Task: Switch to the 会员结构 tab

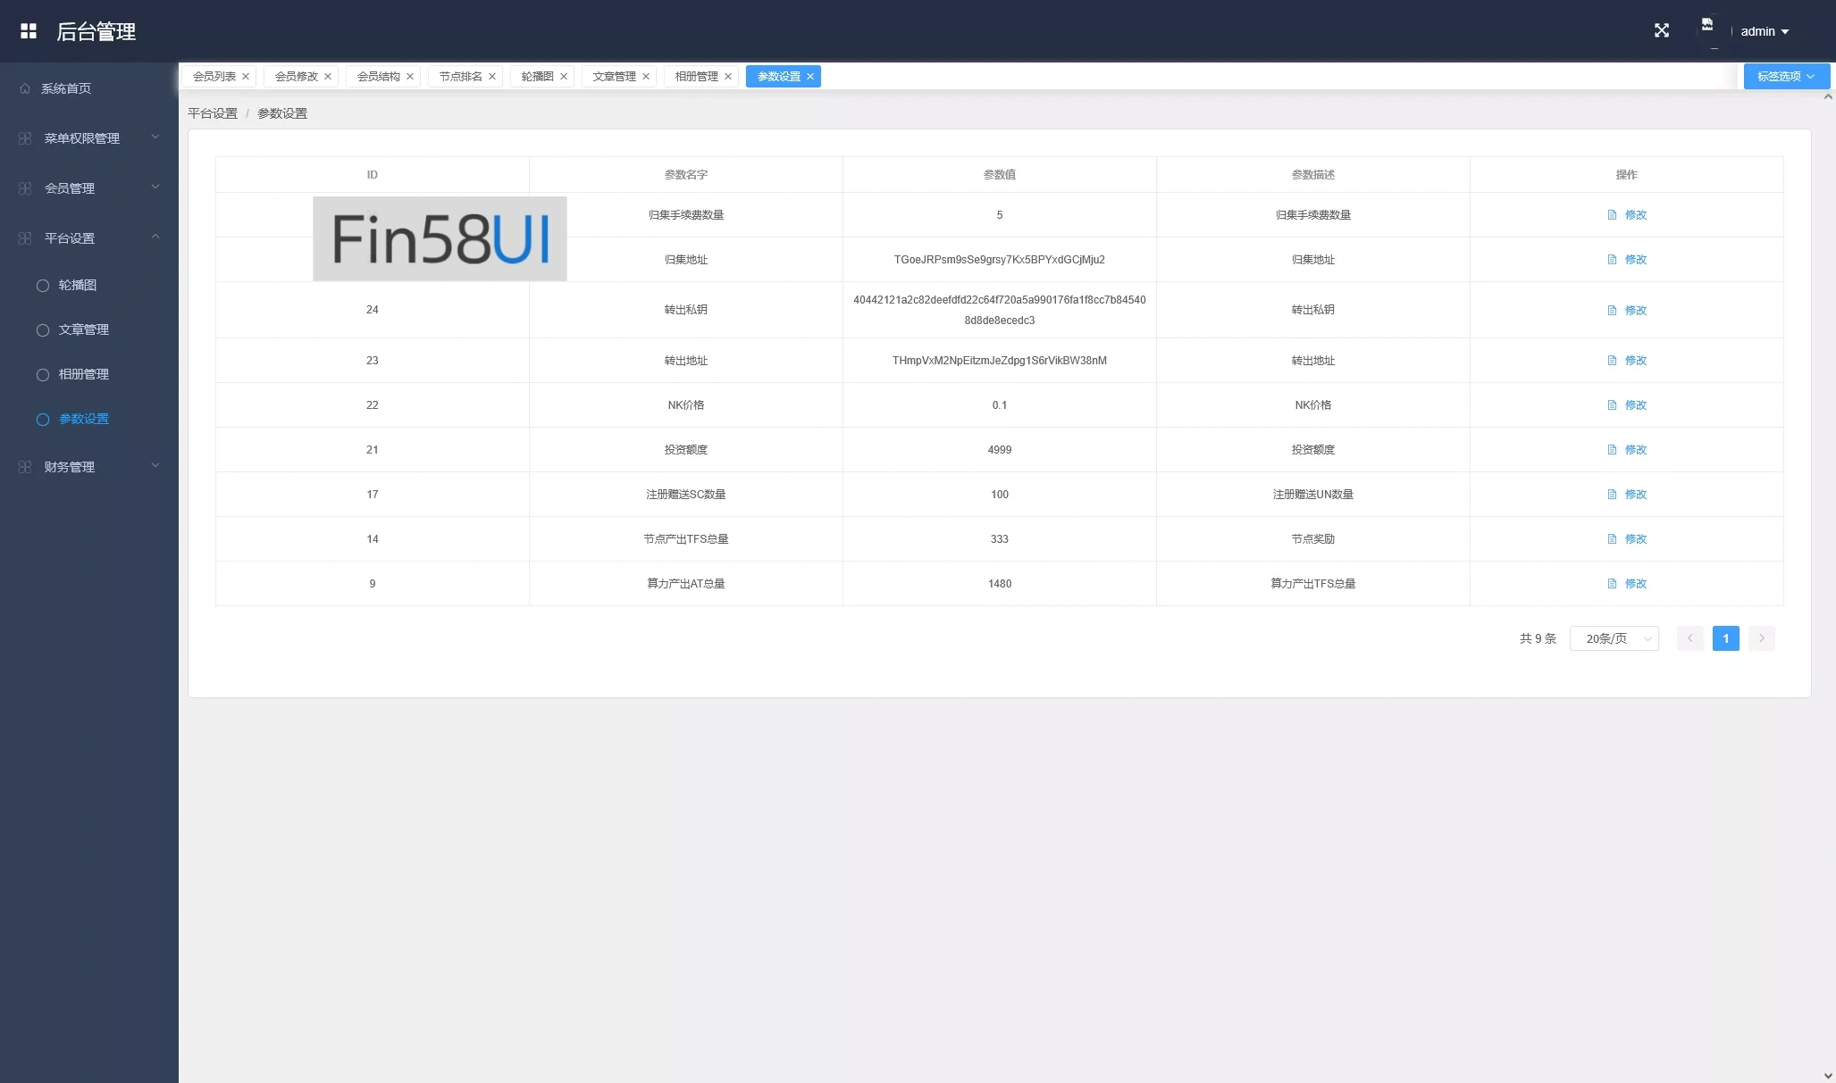Action: (378, 77)
